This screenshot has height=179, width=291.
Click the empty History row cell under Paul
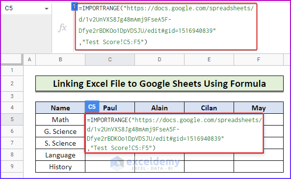tap(110, 167)
